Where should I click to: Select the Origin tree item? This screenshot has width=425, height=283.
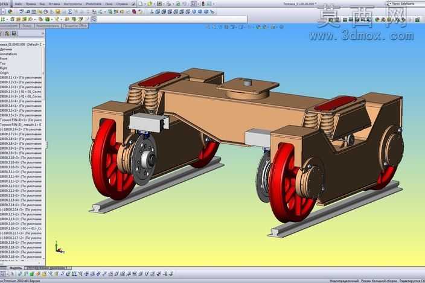(x=4, y=73)
